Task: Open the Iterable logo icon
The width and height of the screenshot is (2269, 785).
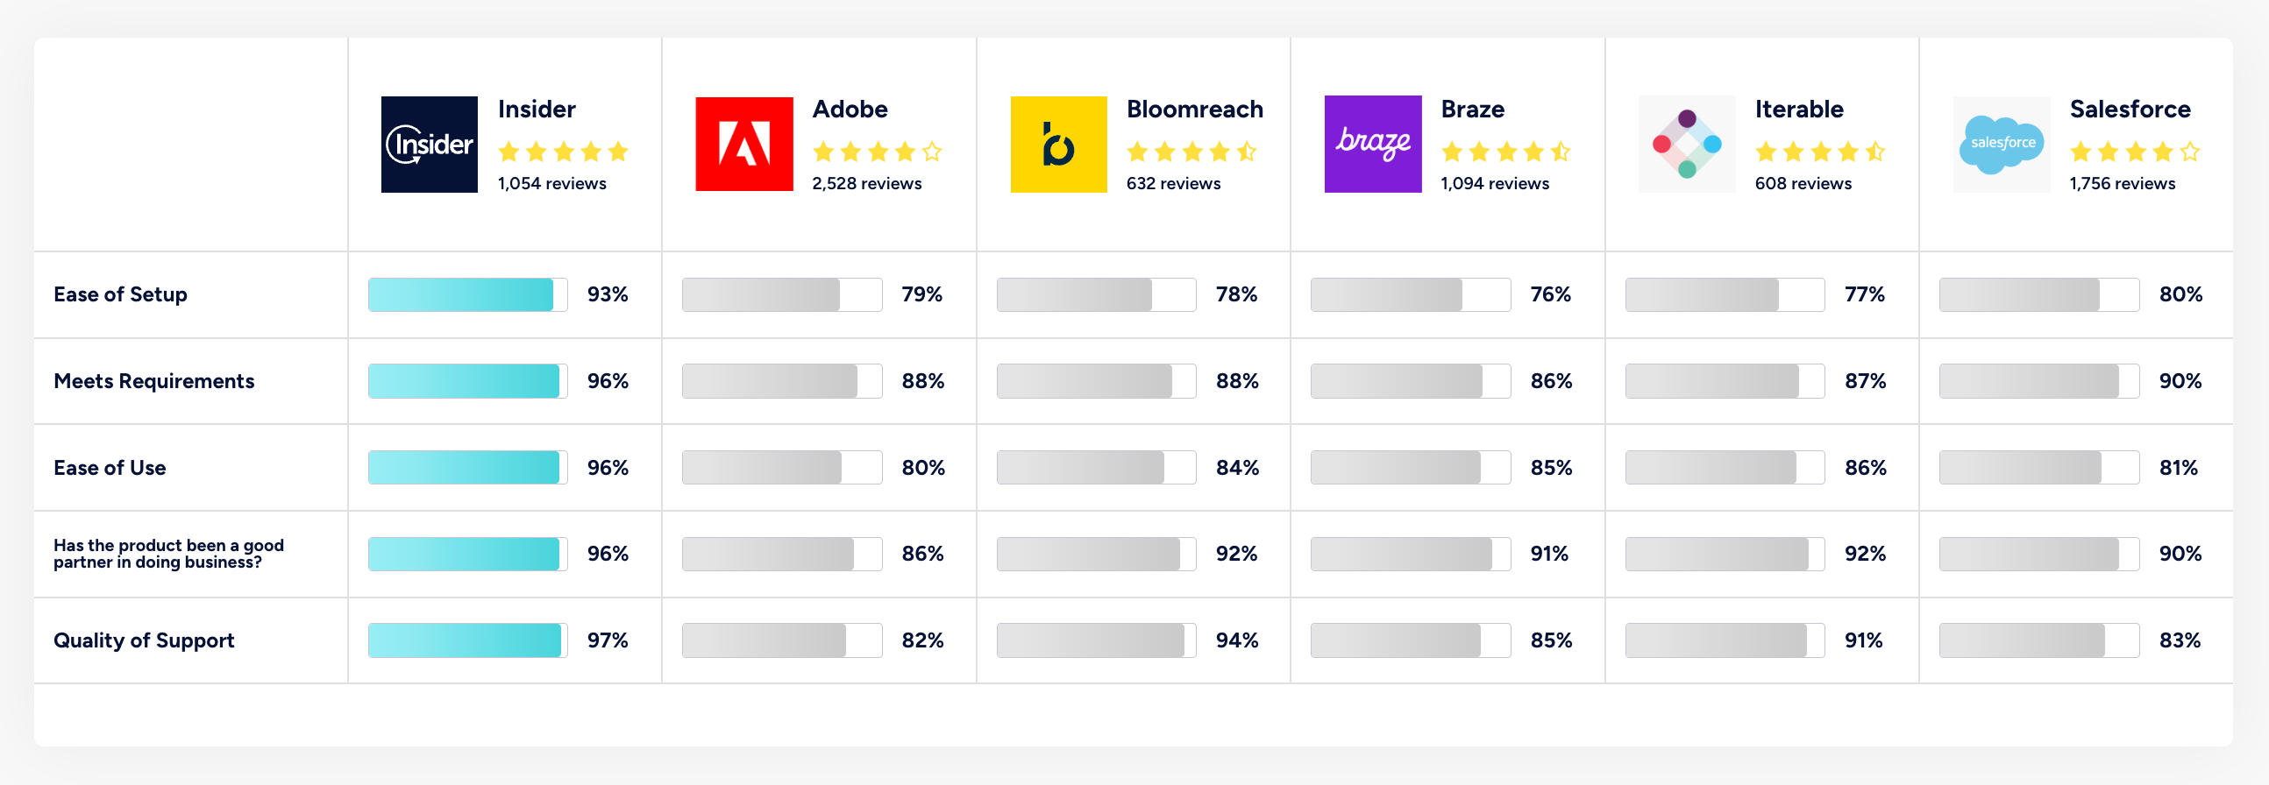Action: [1686, 145]
